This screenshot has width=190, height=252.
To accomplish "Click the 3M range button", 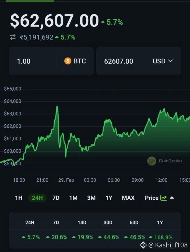I will (x=91, y=198).
